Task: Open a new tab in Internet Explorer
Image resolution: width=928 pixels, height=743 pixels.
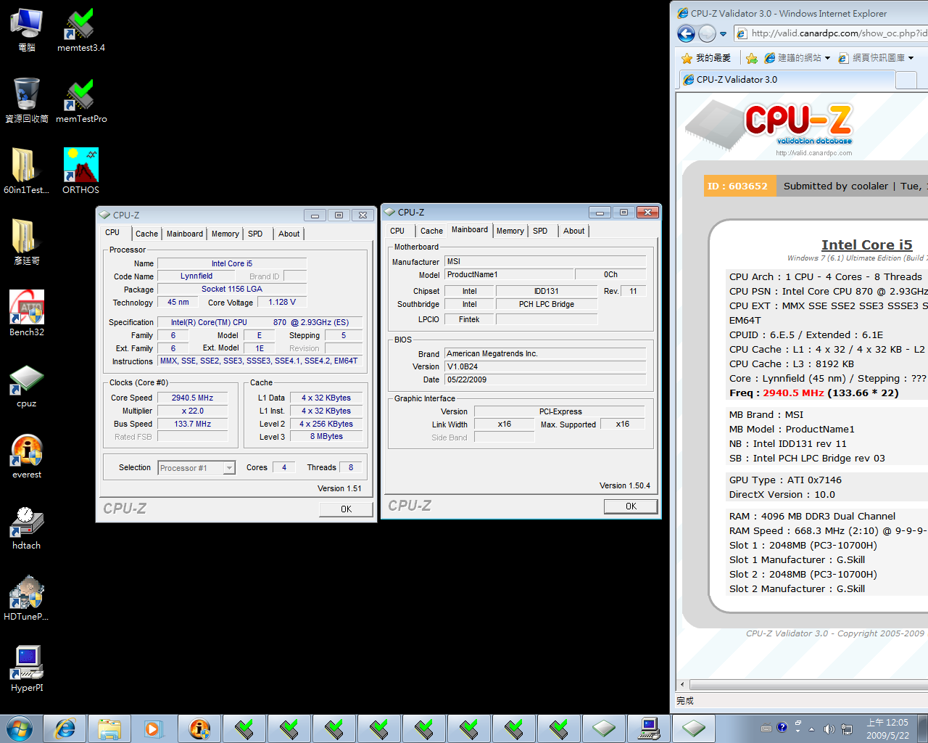Action: coord(906,80)
